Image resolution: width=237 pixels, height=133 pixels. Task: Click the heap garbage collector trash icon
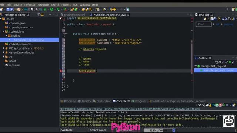(x=174, y=130)
